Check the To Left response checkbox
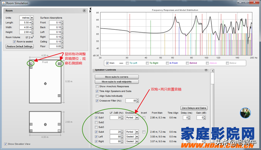 coord(127,63)
